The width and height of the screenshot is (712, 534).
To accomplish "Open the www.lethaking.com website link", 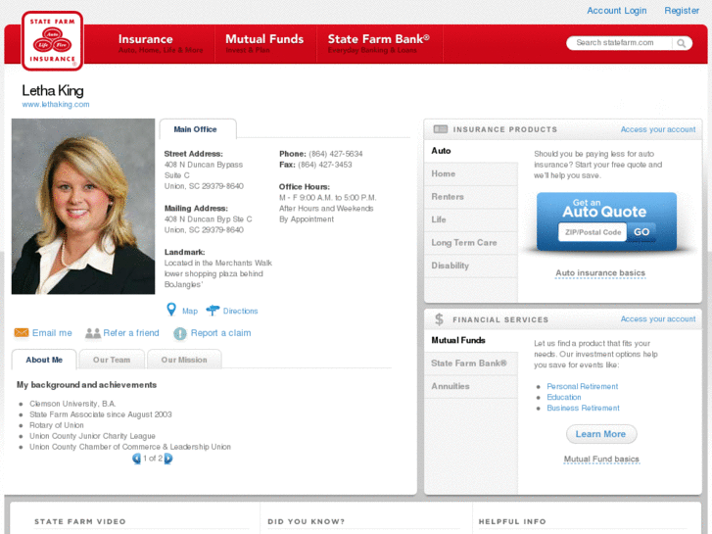I will (x=56, y=104).
